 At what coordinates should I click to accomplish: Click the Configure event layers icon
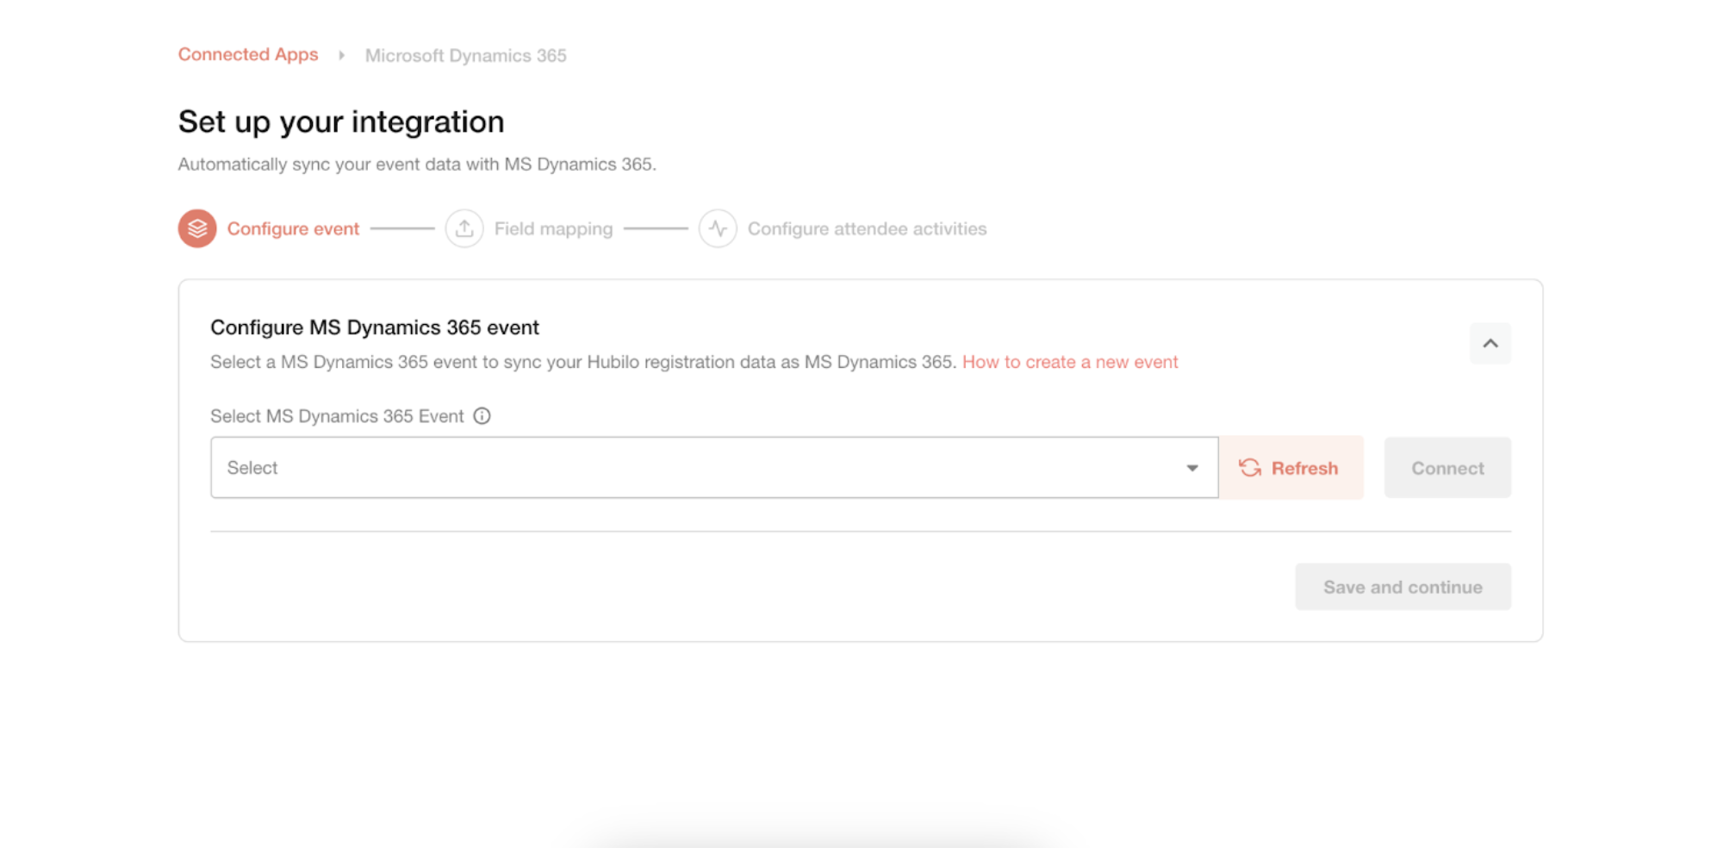coord(197,228)
